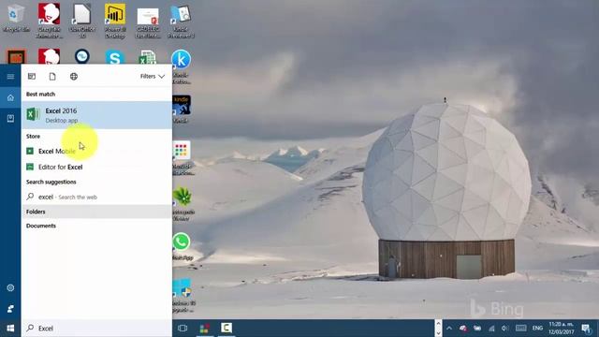
Task: Expand the Documents results section
Action: coord(96,226)
